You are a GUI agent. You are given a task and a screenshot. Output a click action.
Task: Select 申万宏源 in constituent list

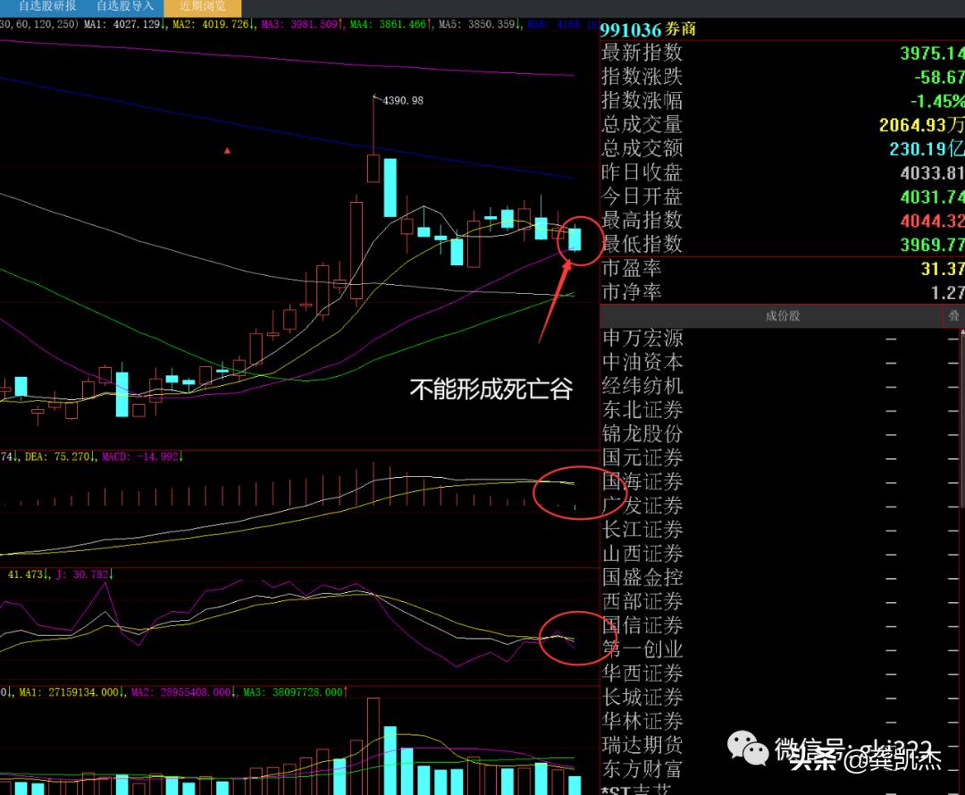(x=642, y=338)
